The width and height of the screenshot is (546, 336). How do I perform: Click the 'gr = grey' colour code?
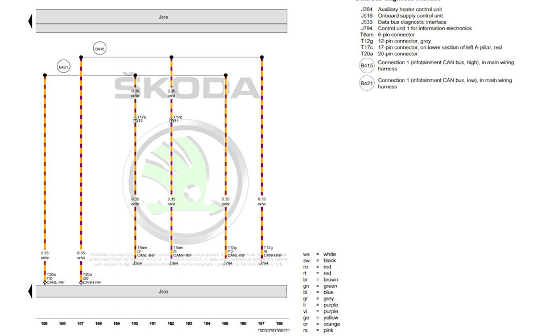click(x=318, y=299)
